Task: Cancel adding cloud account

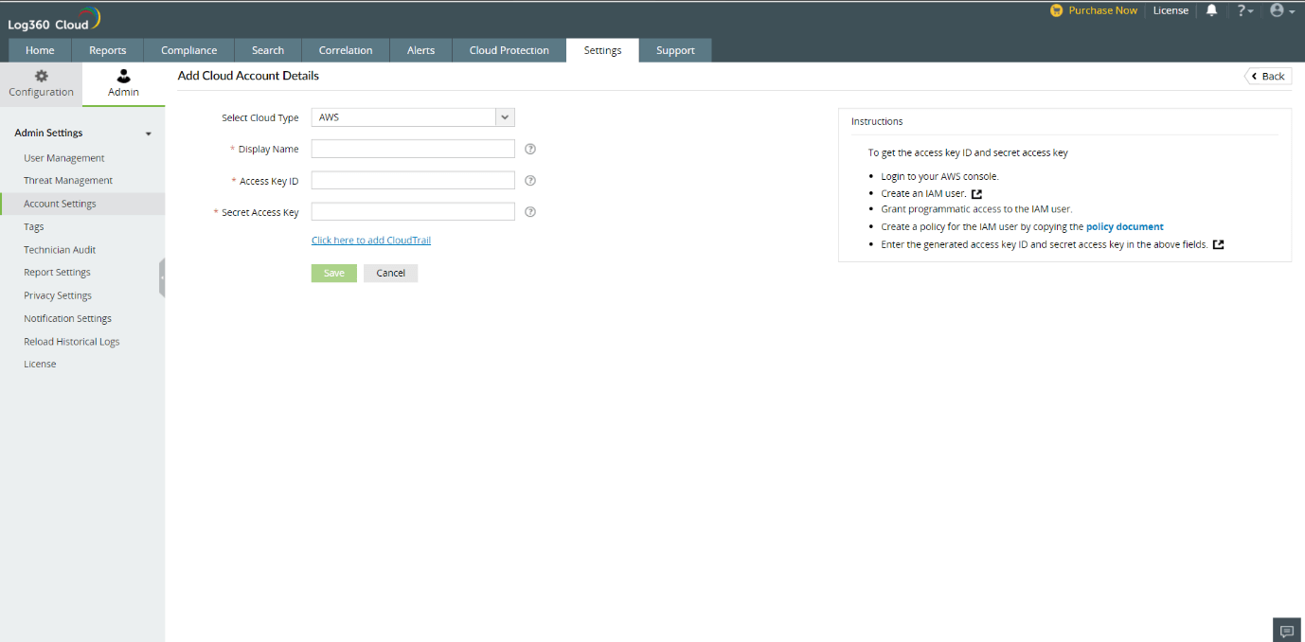Action: [390, 273]
